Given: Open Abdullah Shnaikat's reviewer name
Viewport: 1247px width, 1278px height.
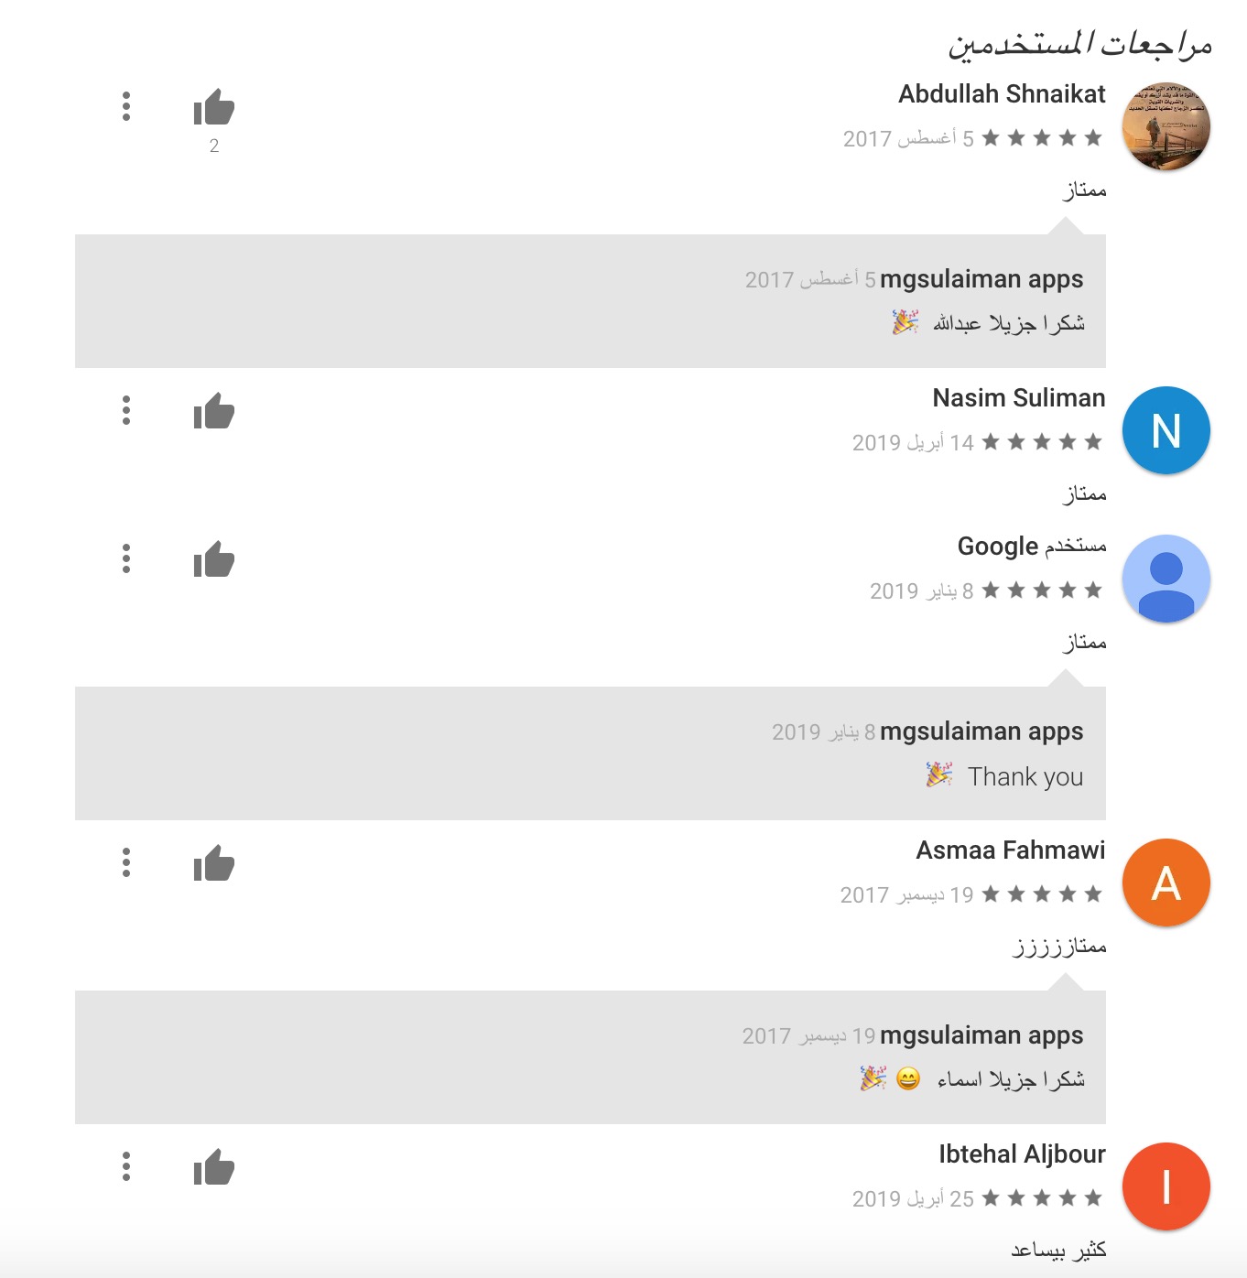Looking at the screenshot, I should pos(1002,94).
